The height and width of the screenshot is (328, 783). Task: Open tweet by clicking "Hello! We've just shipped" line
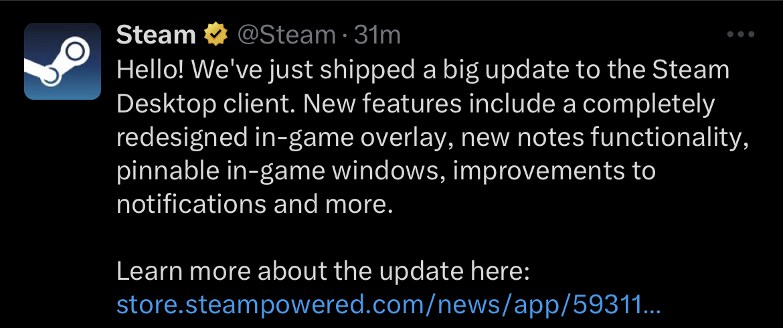(x=423, y=72)
